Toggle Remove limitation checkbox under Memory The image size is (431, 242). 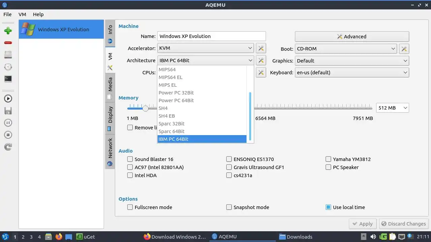click(x=130, y=127)
